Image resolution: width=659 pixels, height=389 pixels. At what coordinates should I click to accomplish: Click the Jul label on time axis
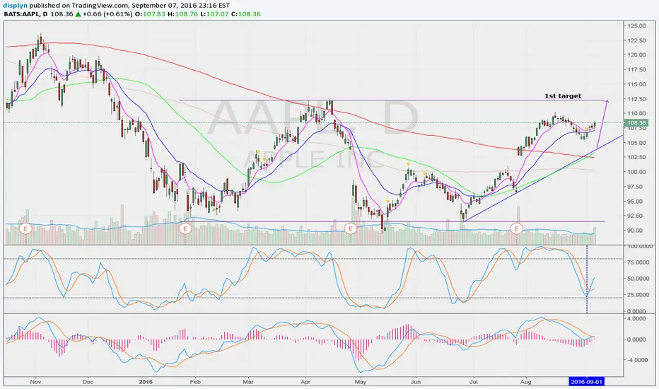pos(474,382)
